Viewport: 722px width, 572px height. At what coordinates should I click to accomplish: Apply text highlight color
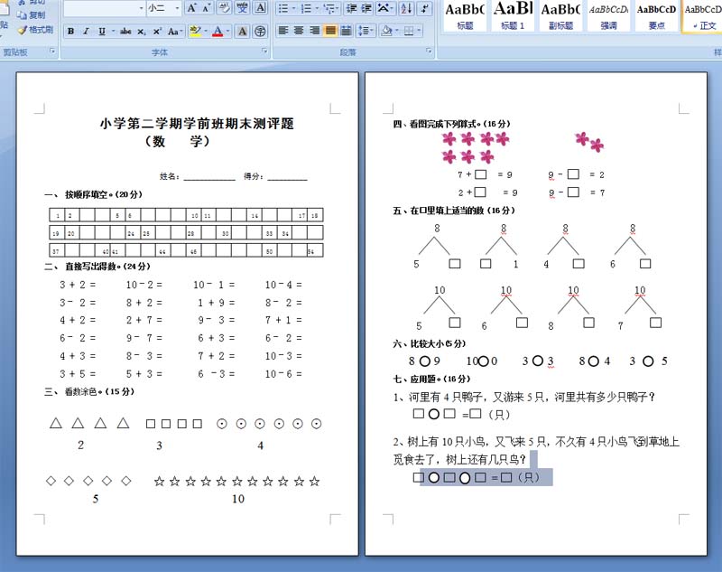click(195, 32)
